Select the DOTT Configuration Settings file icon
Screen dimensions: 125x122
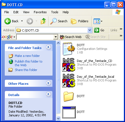click(69, 49)
